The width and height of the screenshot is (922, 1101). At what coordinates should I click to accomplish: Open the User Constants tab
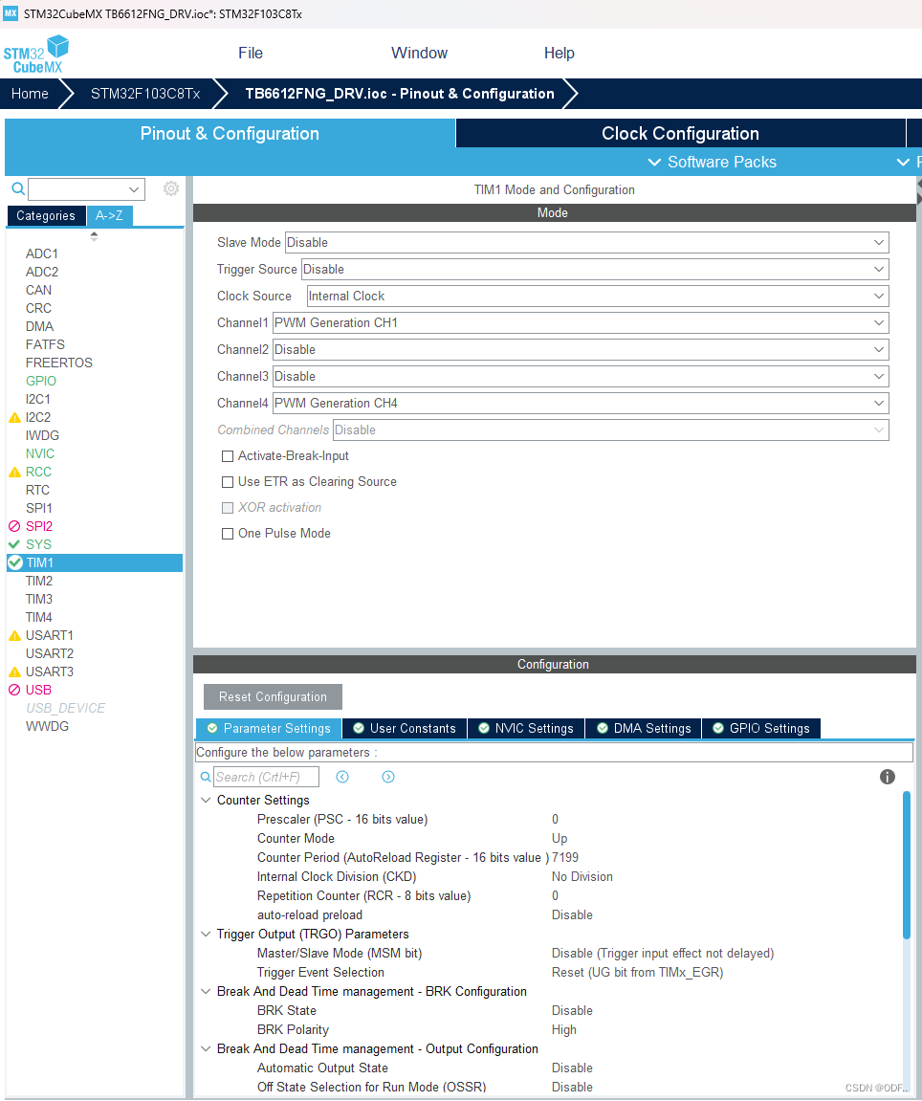pos(405,728)
